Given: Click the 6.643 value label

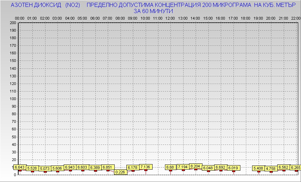Looking at the screenshot, I should tap(20, 167).
